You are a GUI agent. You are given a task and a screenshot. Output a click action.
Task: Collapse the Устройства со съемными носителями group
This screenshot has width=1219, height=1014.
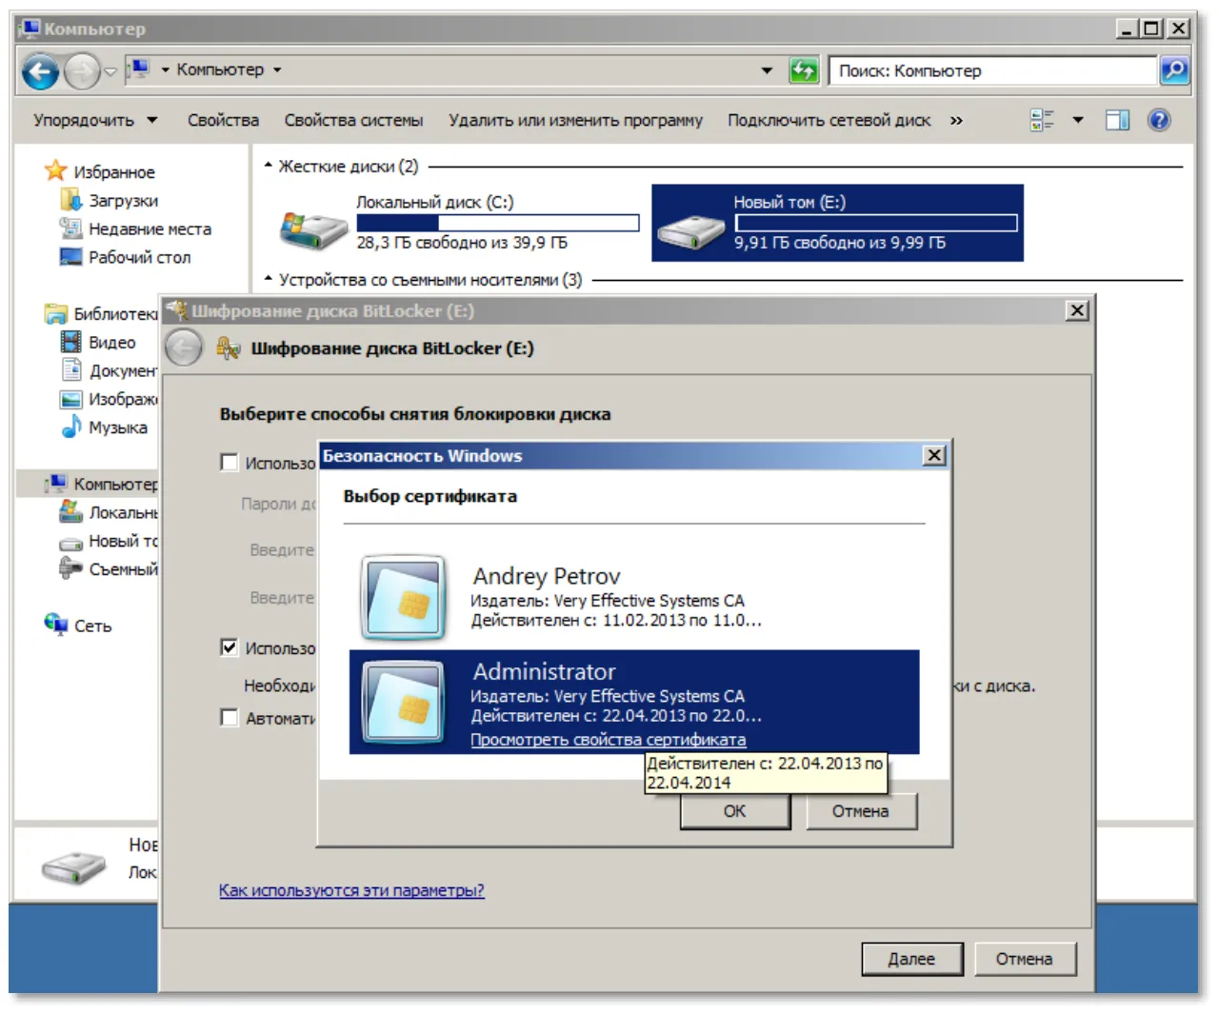269,280
